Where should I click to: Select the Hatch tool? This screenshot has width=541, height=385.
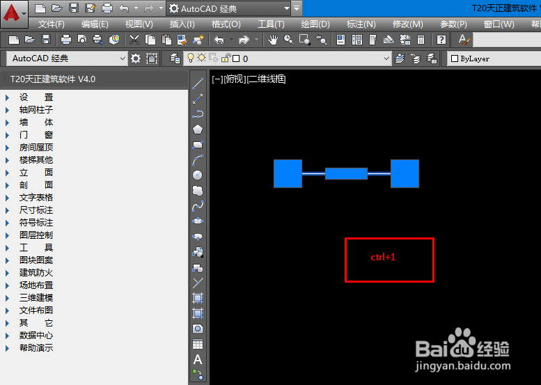[x=198, y=298]
